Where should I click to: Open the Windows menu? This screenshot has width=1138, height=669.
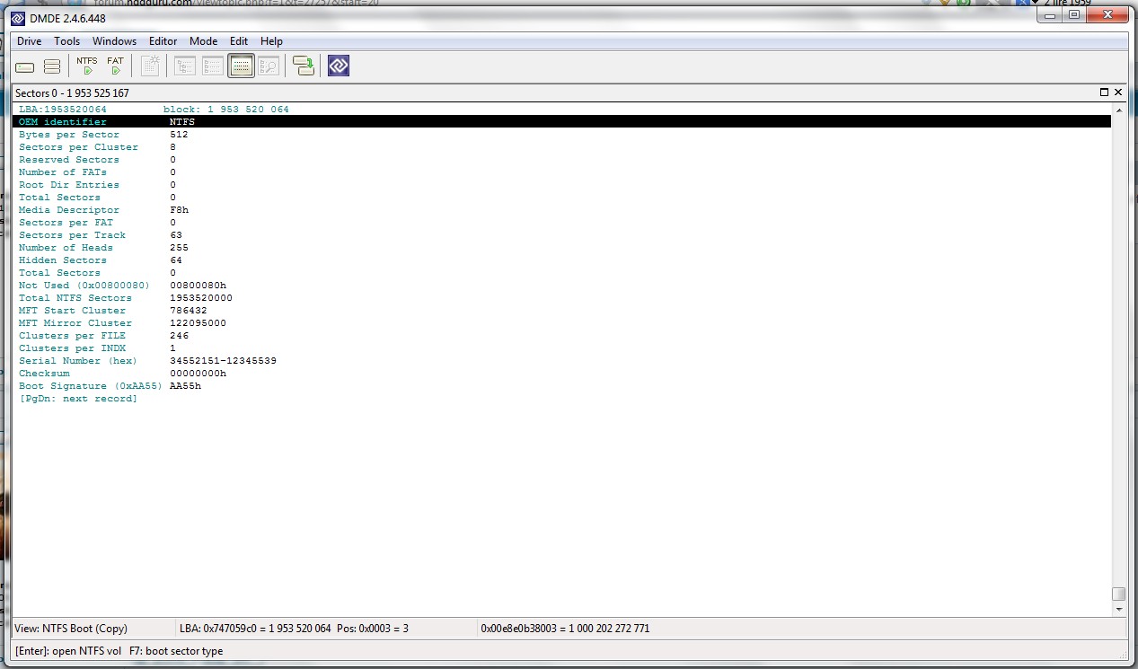tap(114, 41)
